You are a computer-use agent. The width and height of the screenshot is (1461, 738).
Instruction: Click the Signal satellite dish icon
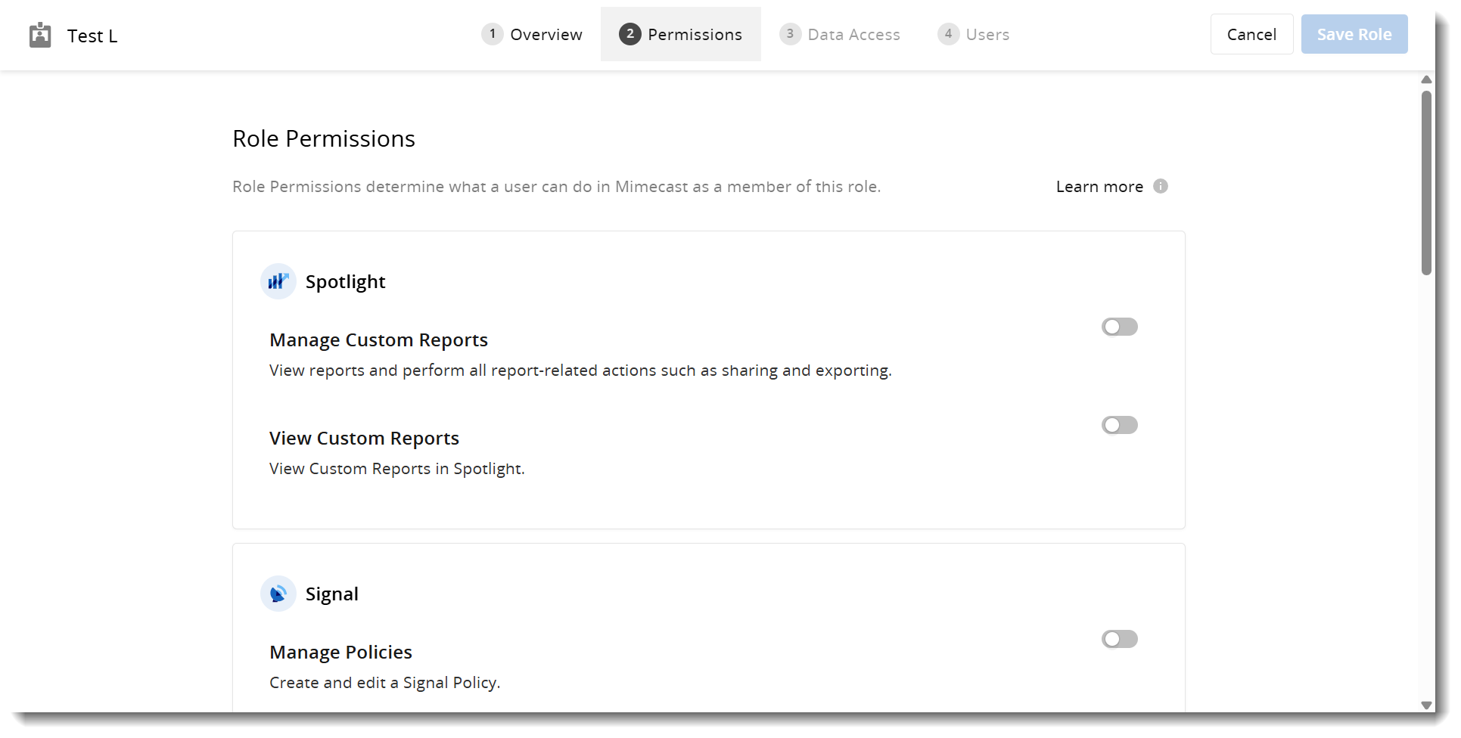[278, 594]
